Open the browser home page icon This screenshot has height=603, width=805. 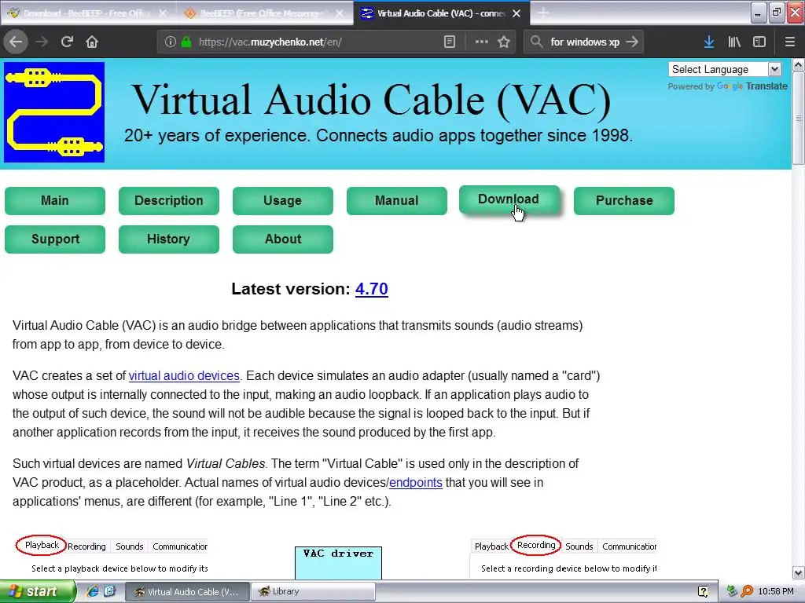[92, 42]
